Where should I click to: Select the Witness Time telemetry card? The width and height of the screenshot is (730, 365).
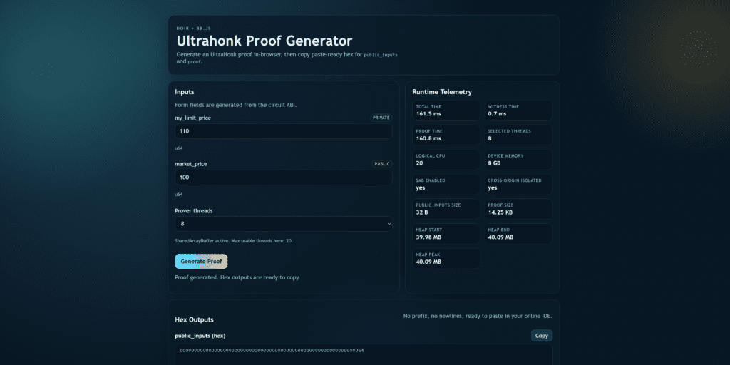[x=518, y=110]
